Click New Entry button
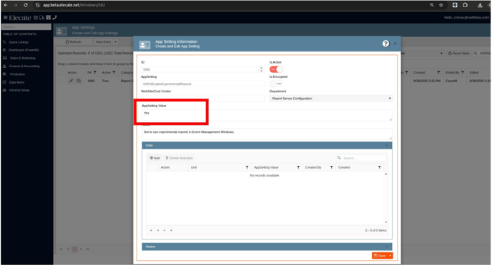The width and height of the screenshot is (492, 268). coord(104,41)
